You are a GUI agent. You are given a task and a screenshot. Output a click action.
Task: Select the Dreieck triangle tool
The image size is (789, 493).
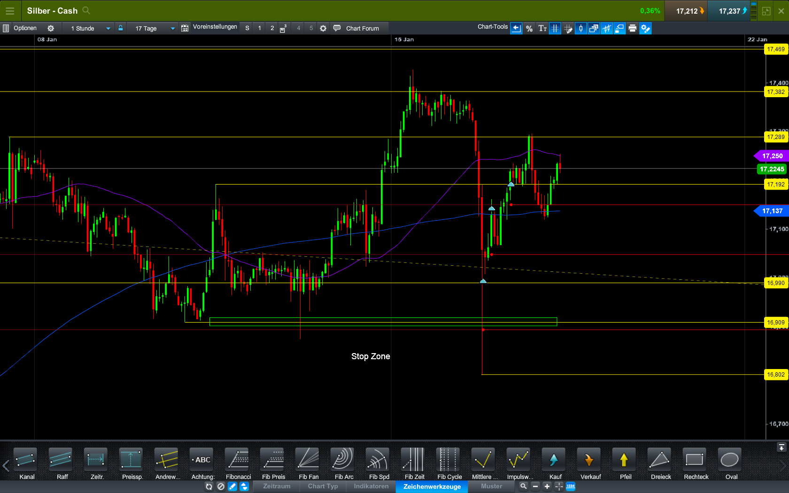(x=660, y=462)
